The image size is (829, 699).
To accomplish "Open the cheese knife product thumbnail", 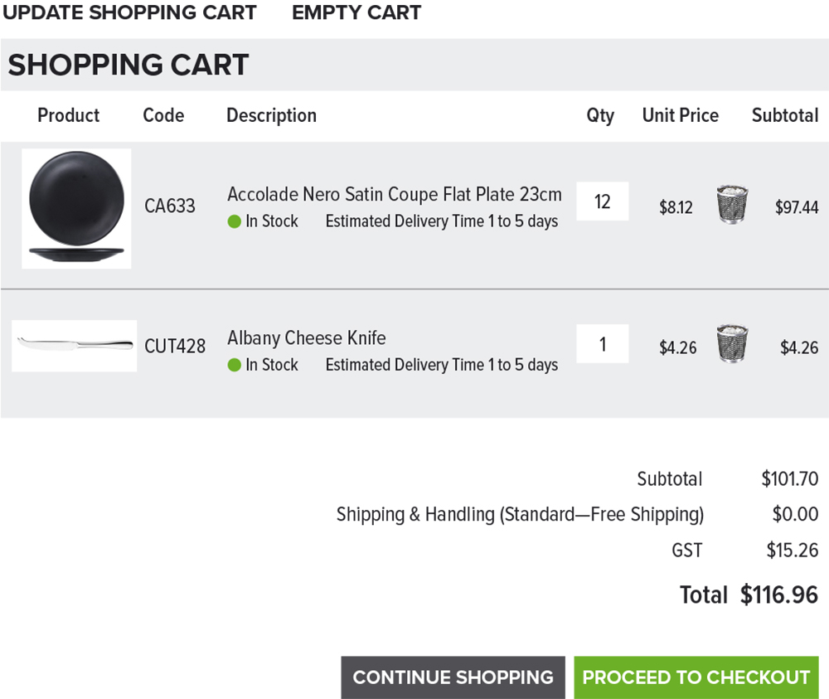I will tap(74, 345).
